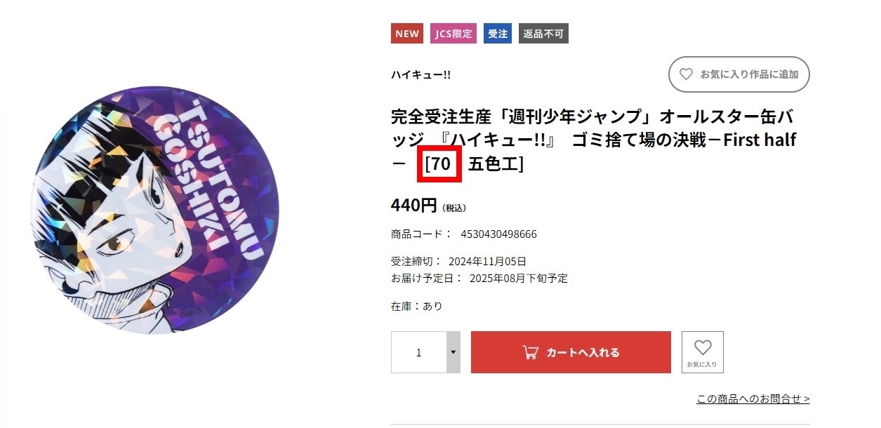Click the 受注締切 date 2024年11月05日
881x428 pixels.
point(487,262)
